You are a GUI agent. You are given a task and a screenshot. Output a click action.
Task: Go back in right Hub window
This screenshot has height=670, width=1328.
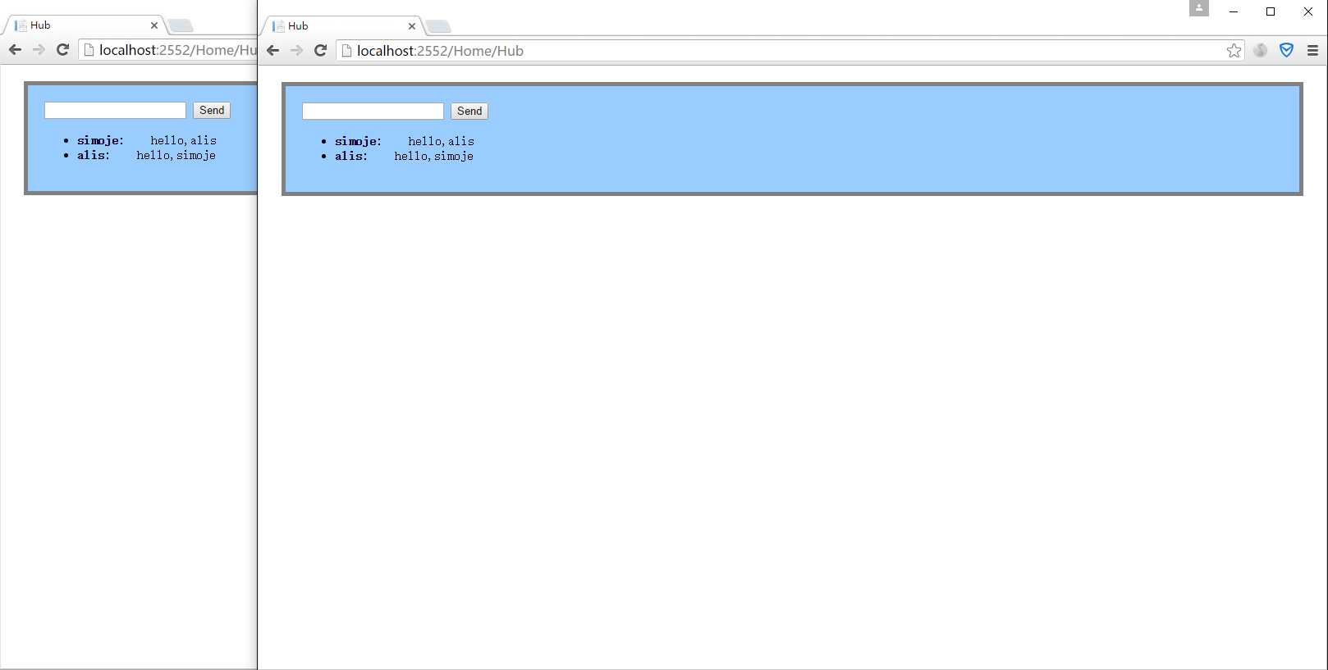pos(273,51)
